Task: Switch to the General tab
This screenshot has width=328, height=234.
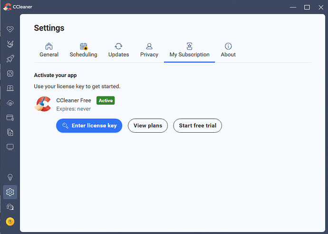Action: coord(49,50)
